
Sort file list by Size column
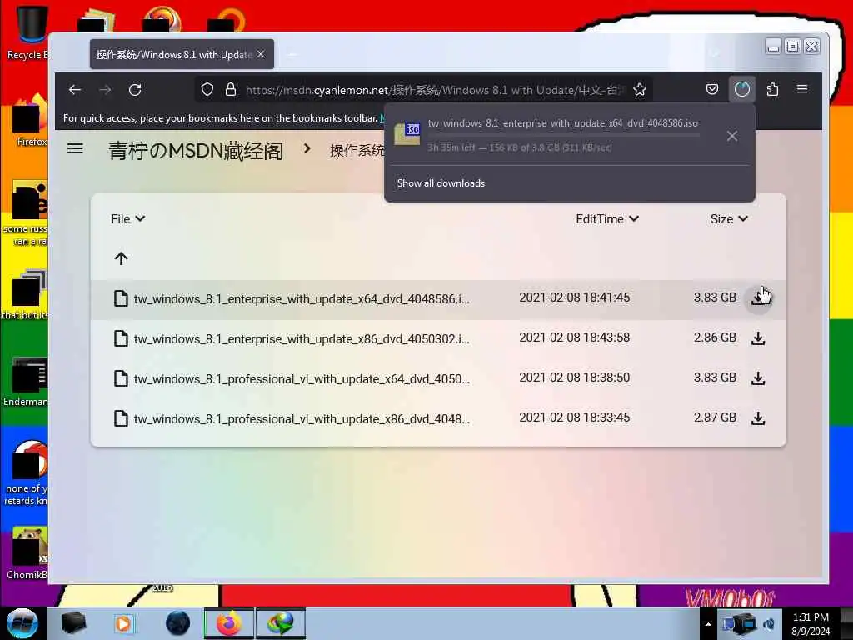tap(729, 219)
